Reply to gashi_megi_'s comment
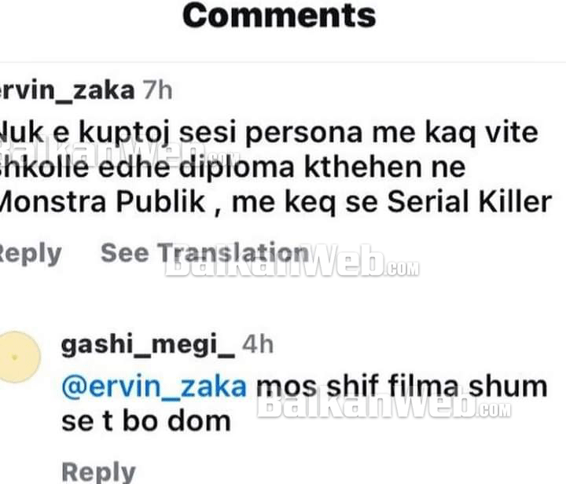This screenshot has height=484, width=566. point(98,471)
